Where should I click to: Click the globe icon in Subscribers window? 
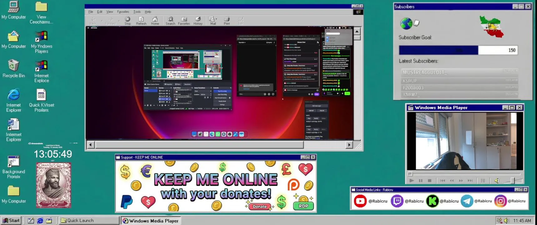[406, 23]
